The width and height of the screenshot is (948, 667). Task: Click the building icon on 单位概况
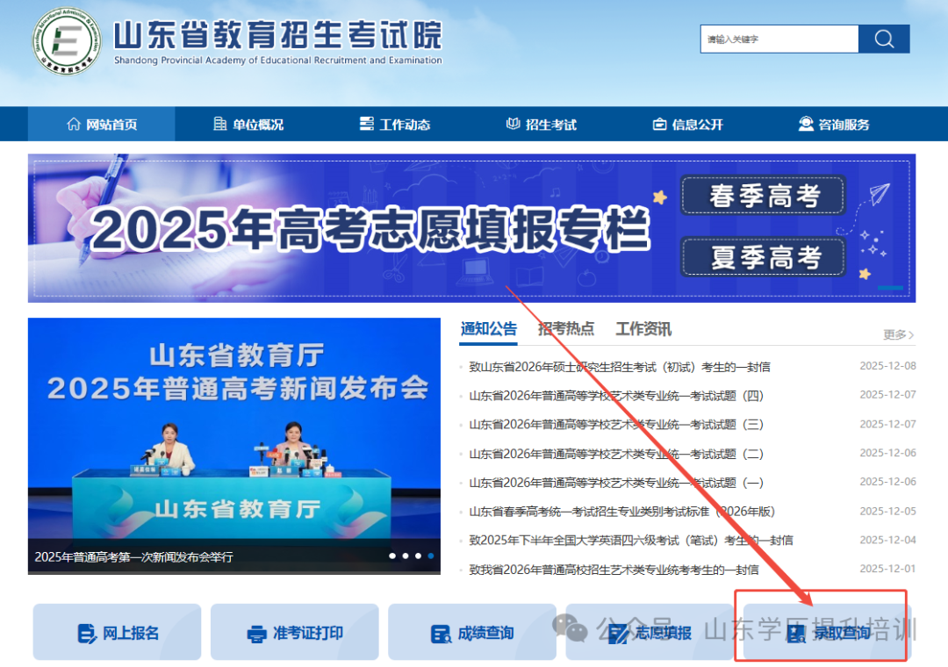pyautogui.click(x=219, y=124)
